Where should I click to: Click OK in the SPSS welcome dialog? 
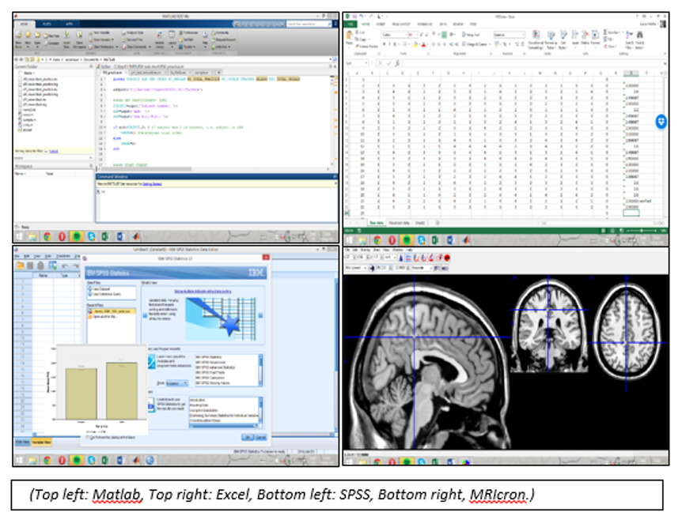[248, 436]
